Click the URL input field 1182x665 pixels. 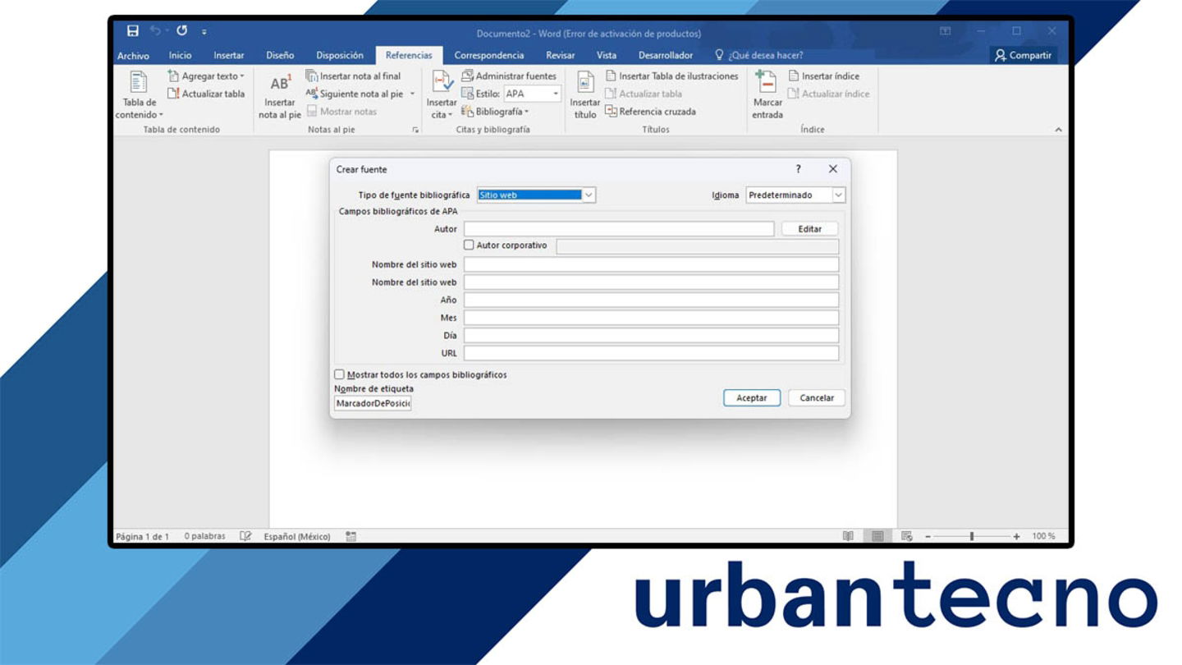[x=651, y=353]
